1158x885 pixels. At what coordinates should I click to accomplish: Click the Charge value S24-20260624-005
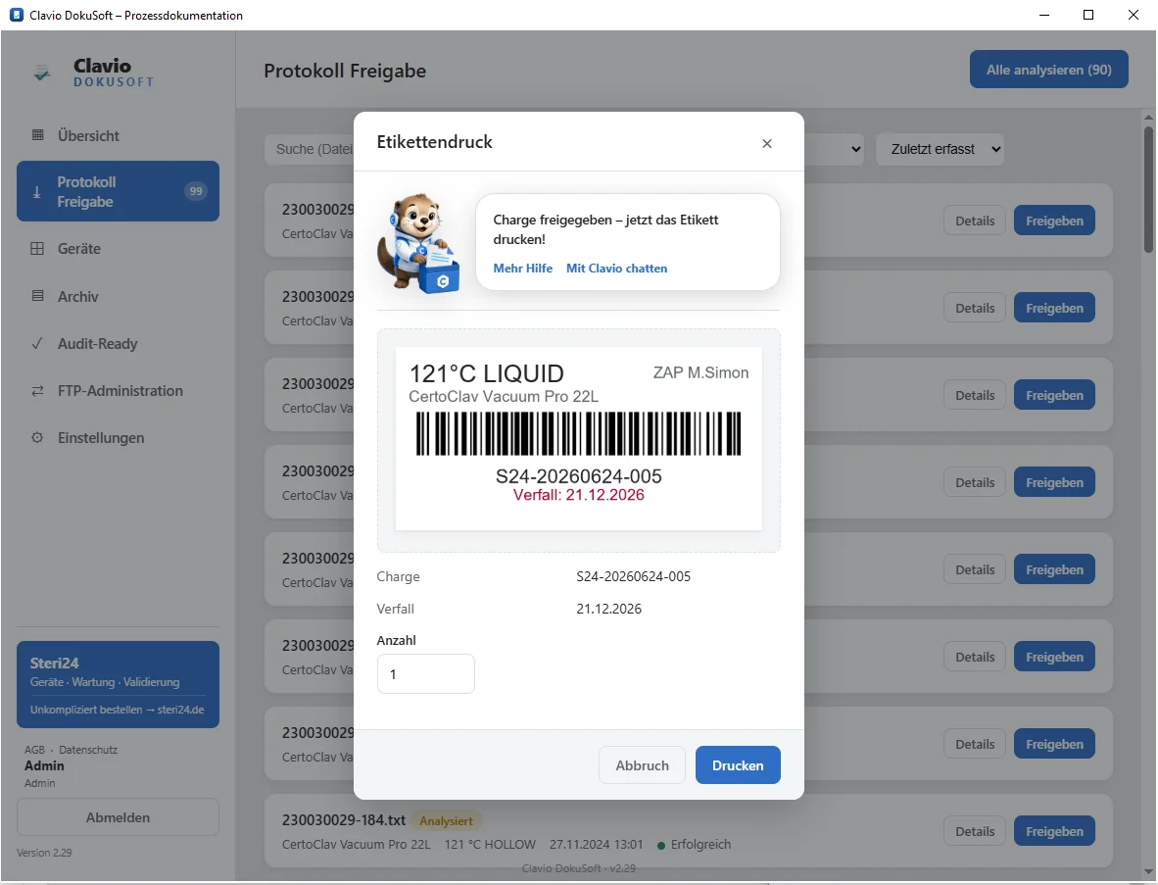click(634, 576)
